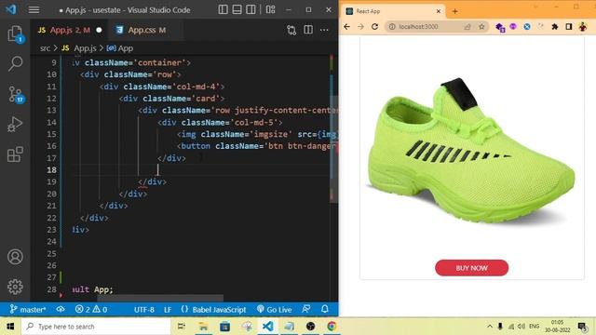
Task: Open the notifications bell in VS Code
Action: pyautogui.click(x=325, y=309)
